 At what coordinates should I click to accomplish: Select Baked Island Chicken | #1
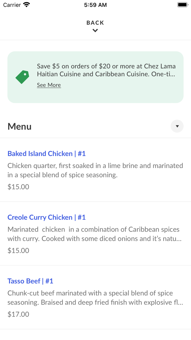click(x=46, y=154)
